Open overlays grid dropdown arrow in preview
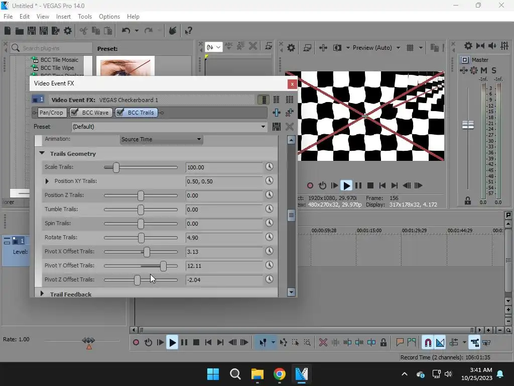514x386 pixels. pyautogui.click(x=421, y=48)
